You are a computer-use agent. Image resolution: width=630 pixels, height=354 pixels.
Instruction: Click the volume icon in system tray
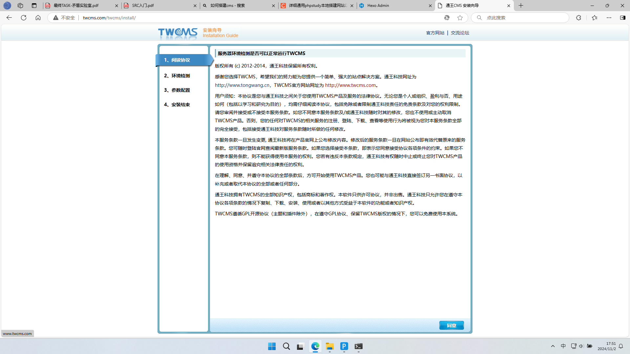[x=581, y=346]
